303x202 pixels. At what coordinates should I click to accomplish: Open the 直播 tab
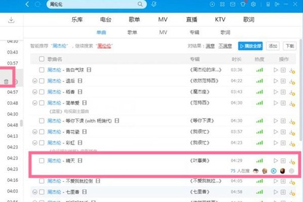[191, 20]
